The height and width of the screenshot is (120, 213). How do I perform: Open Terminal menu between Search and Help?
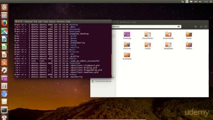pyautogui.click(x=61, y=21)
